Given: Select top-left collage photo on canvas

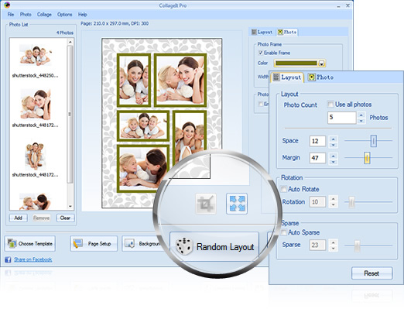Looking at the screenshot, I should [x=134, y=81].
